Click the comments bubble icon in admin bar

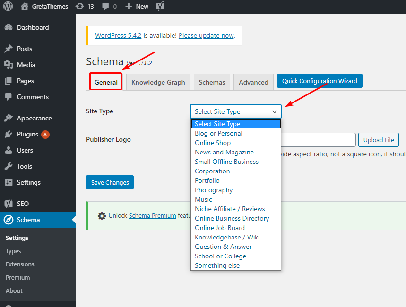coord(105,7)
